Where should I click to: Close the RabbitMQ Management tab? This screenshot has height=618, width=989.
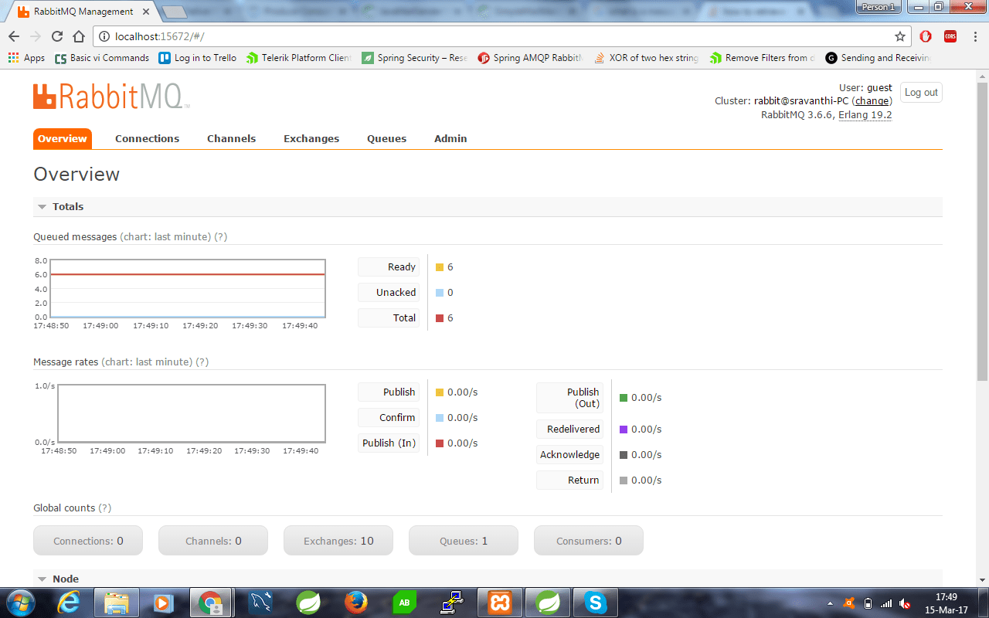pyautogui.click(x=146, y=12)
